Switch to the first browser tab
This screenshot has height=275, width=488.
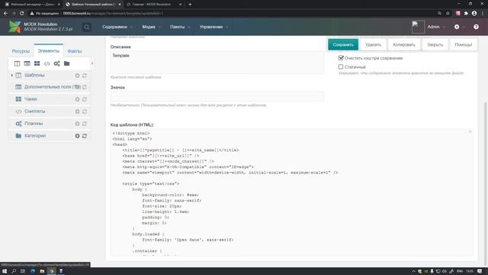point(32,5)
